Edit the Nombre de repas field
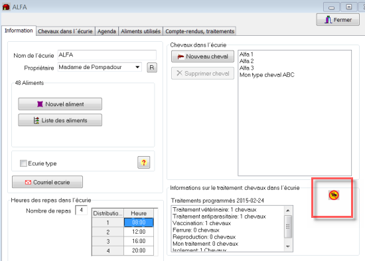The image size is (365, 261). (81, 211)
